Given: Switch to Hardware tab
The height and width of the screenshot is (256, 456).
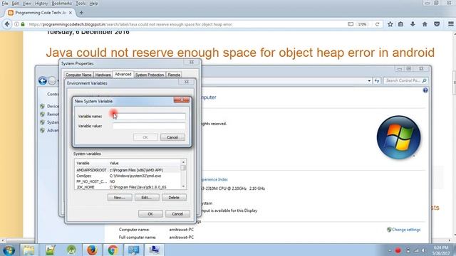Looking at the screenshot, I should coord(103,75).
